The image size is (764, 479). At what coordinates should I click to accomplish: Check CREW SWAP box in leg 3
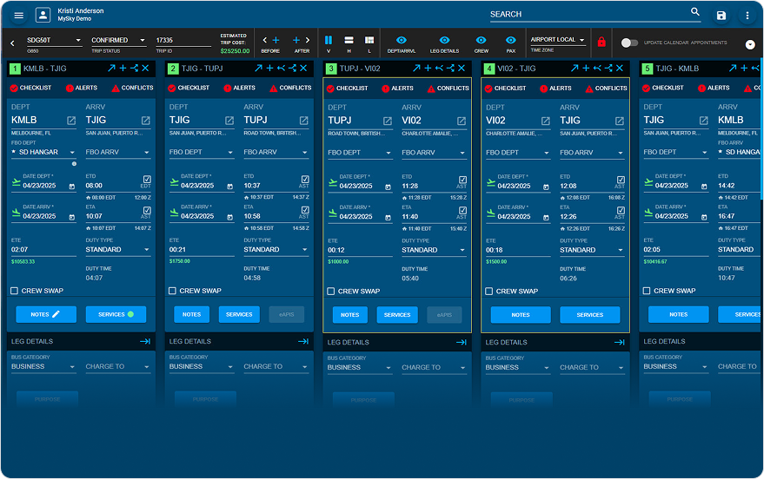point(331,292)
